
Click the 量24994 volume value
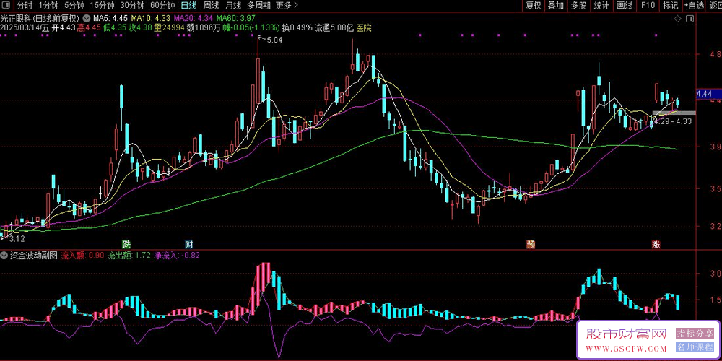(170, 28)
